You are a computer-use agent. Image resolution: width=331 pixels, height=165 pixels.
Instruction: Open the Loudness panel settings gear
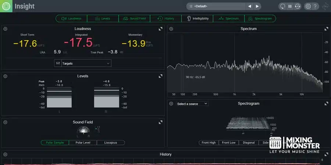point(5,29)
